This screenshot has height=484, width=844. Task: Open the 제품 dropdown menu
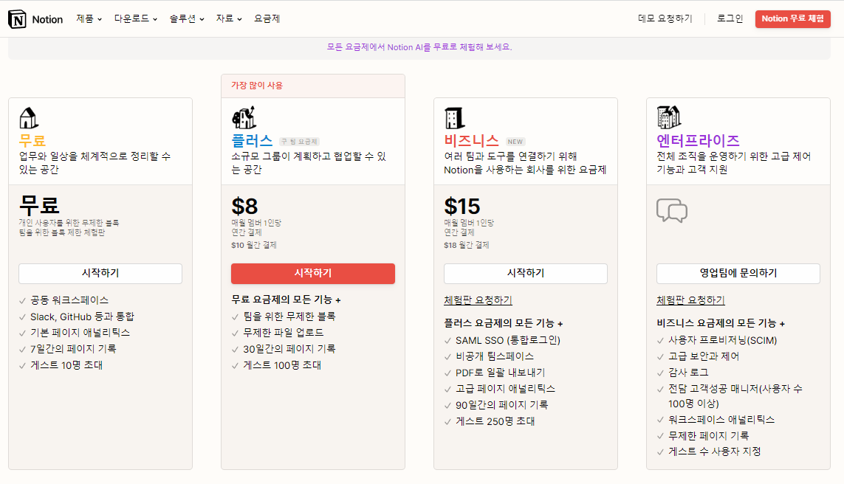tap(89, 19)
